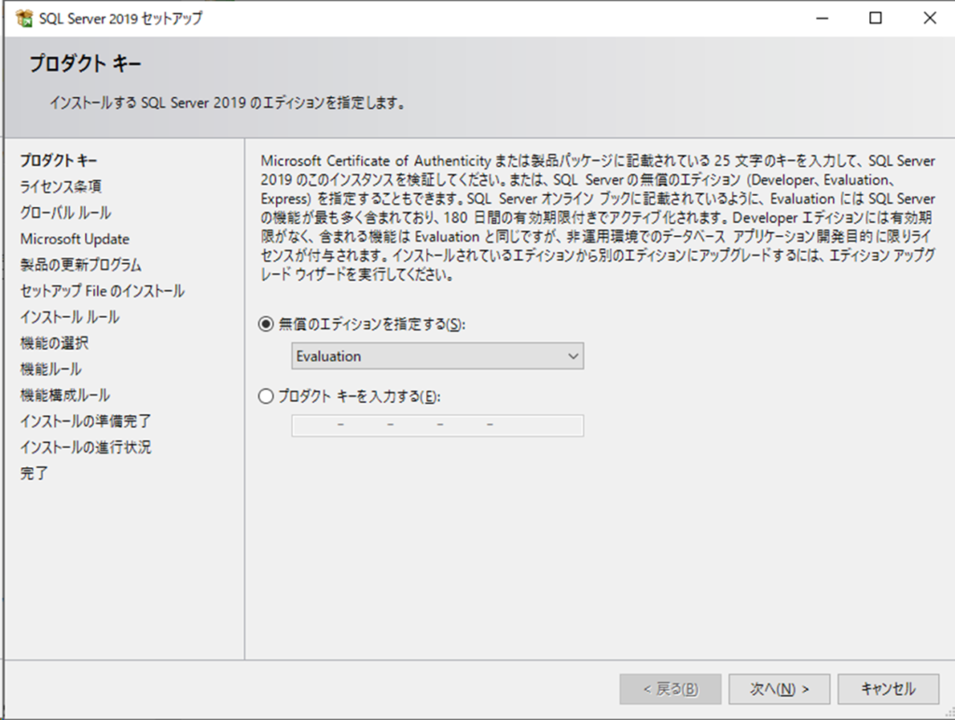Select 機能構成ルール step in sidebar

click(65, 395)
